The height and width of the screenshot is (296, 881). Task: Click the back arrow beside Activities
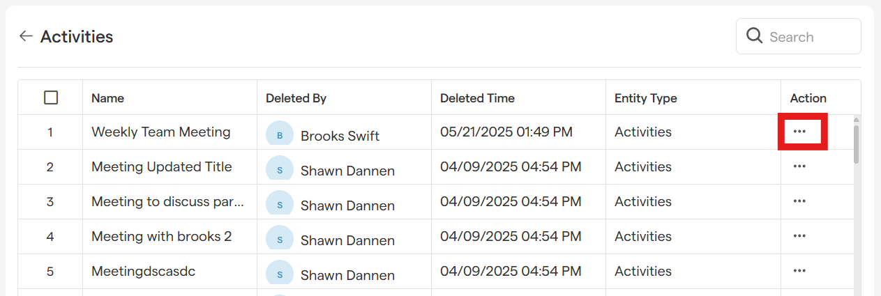(26, 36)
